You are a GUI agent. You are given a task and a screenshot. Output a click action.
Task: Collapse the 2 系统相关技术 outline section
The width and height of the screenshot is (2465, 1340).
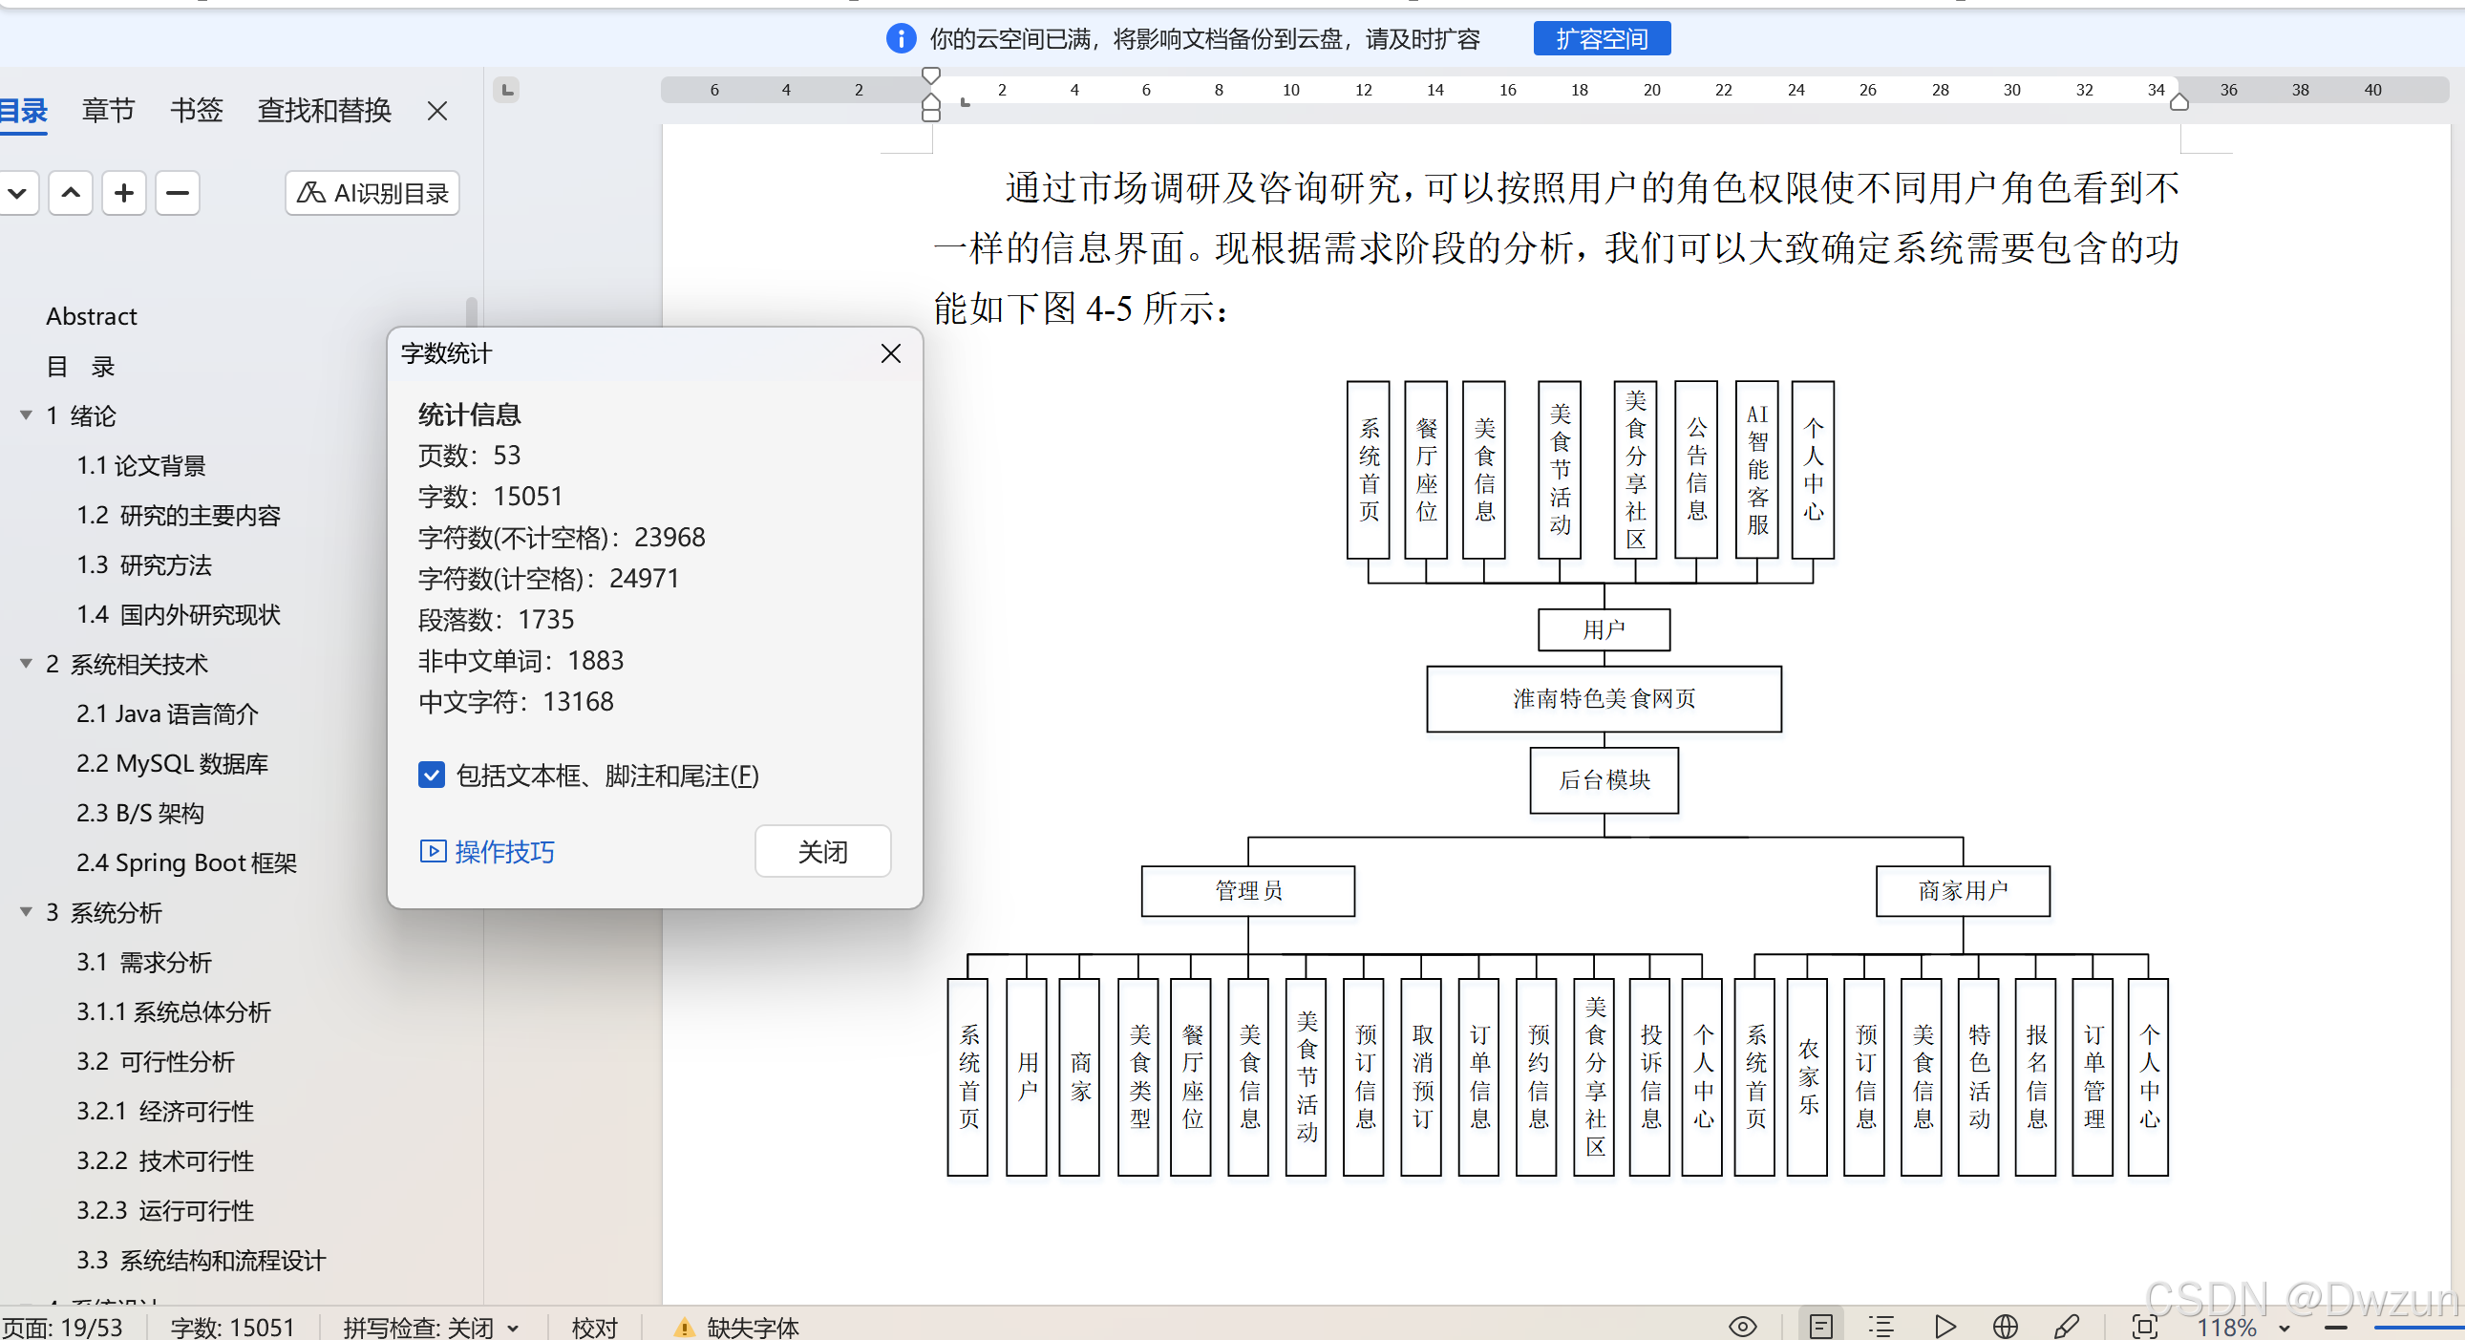26,663
